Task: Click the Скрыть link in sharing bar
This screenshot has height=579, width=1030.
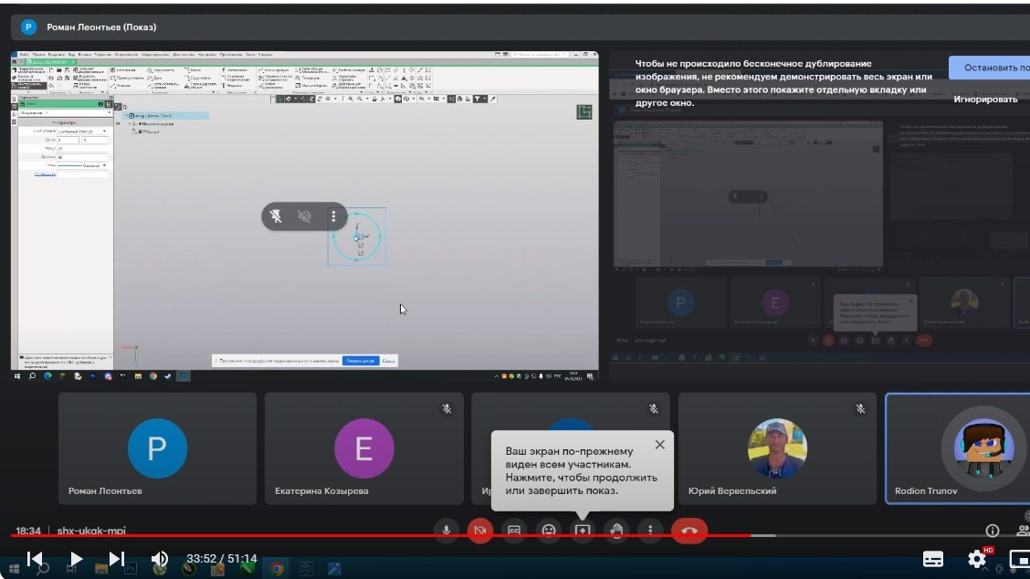Action: (x=389, y=361)
